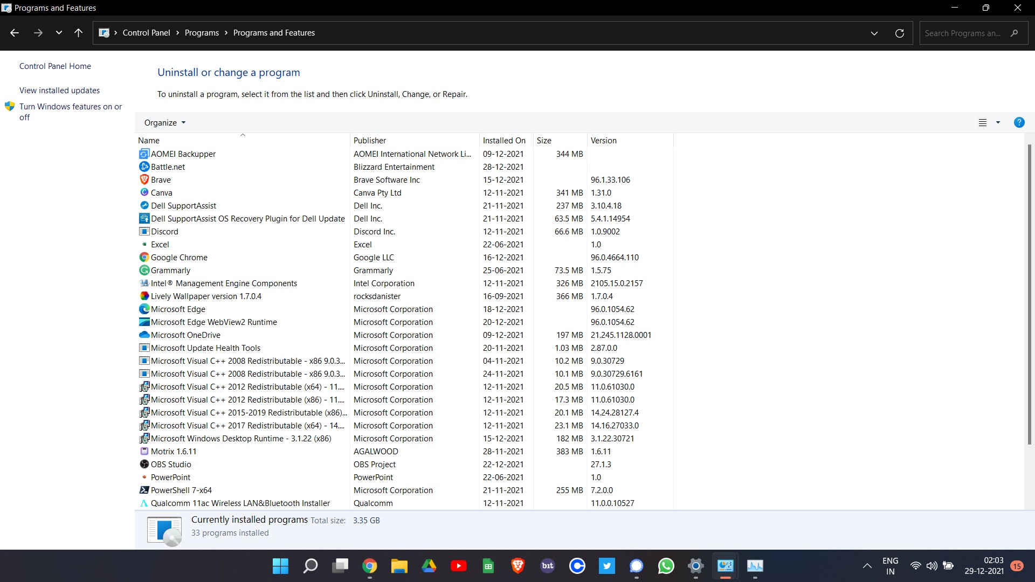
Task: Select the Excel program row
Action: pos(404,245)
